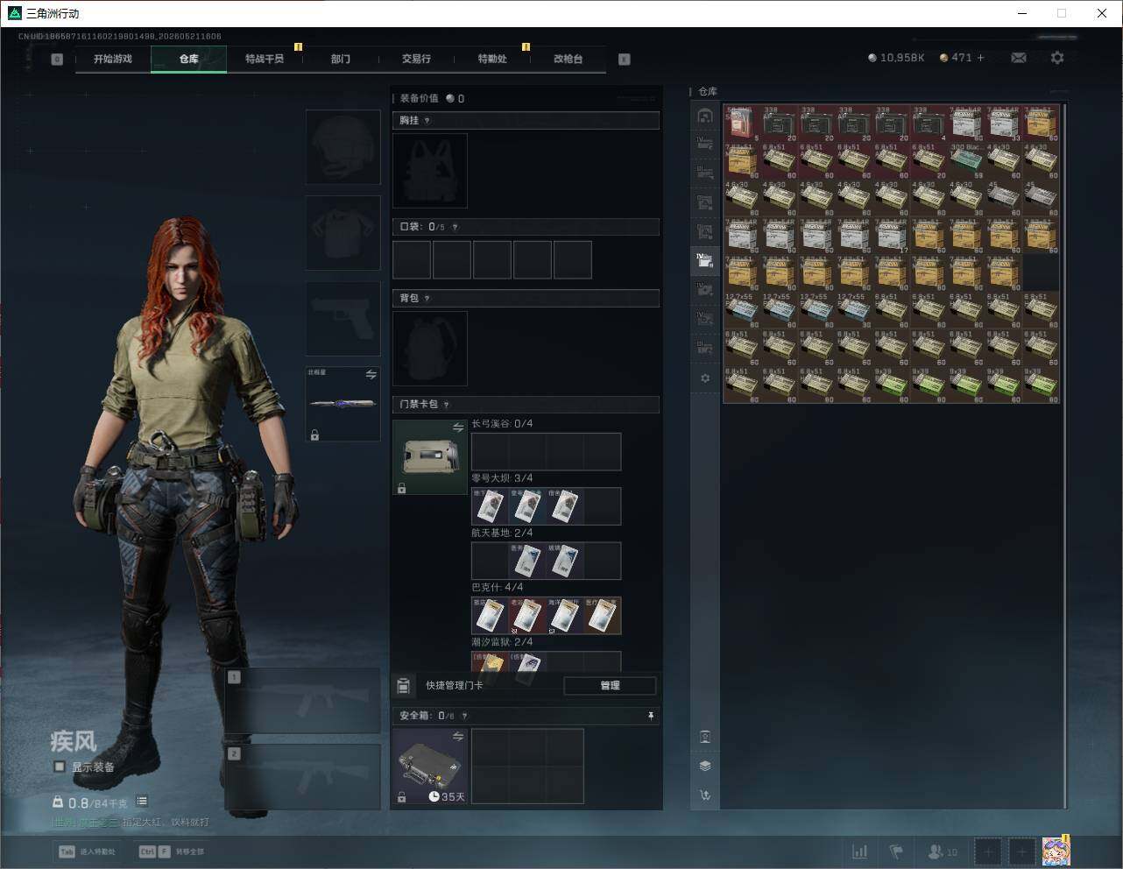
Task: Select the empty helmet equipment slot
Action: pos(343,147)
